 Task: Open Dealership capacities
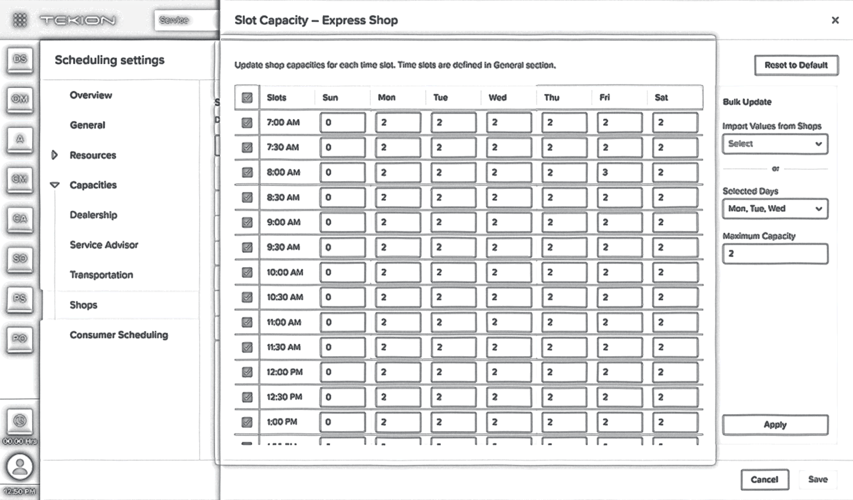(x=93, y=215)
